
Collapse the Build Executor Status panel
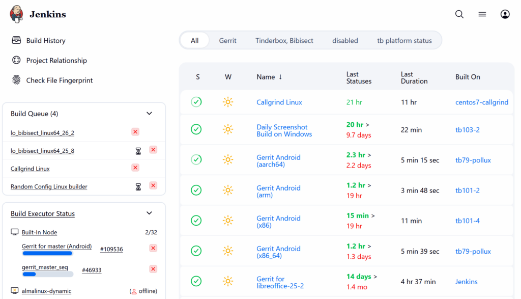(149, 213)
